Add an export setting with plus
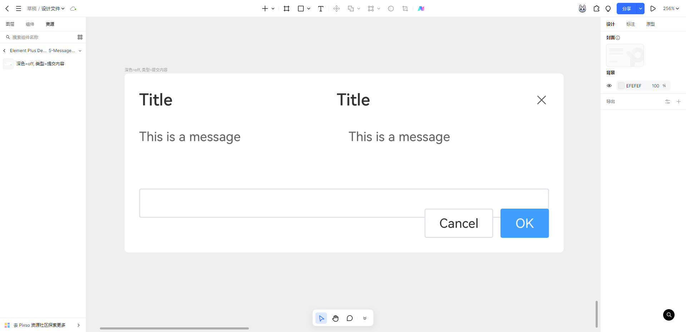This screenshot has height=332, width=686. (x=678, y=102)
